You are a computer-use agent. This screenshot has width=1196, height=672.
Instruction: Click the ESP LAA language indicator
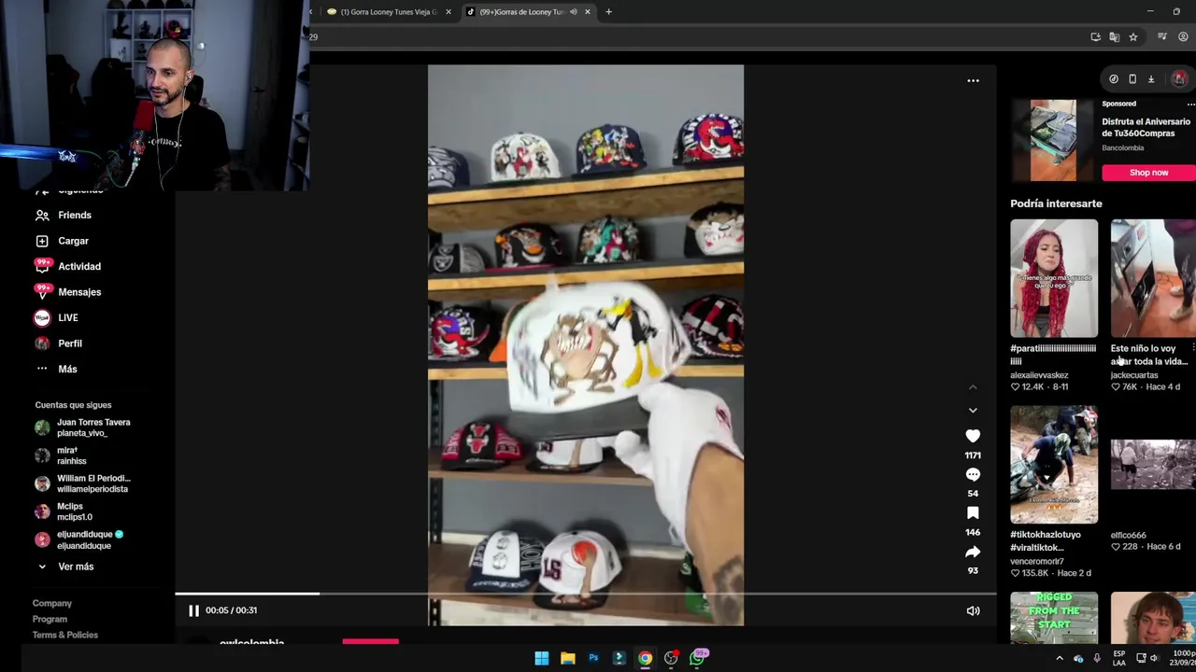(1119, 658)
